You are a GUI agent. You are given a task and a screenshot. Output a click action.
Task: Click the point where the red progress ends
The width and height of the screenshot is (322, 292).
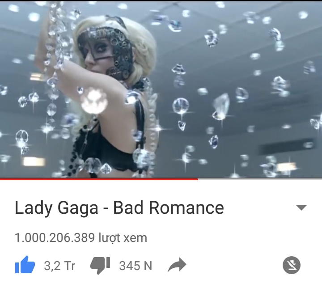point(198,179)
